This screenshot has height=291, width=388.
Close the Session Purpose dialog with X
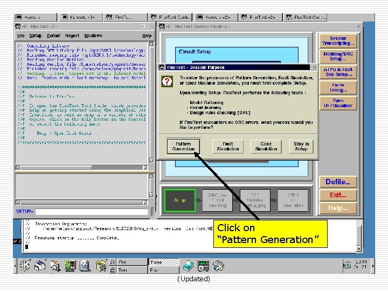point(314,67)
